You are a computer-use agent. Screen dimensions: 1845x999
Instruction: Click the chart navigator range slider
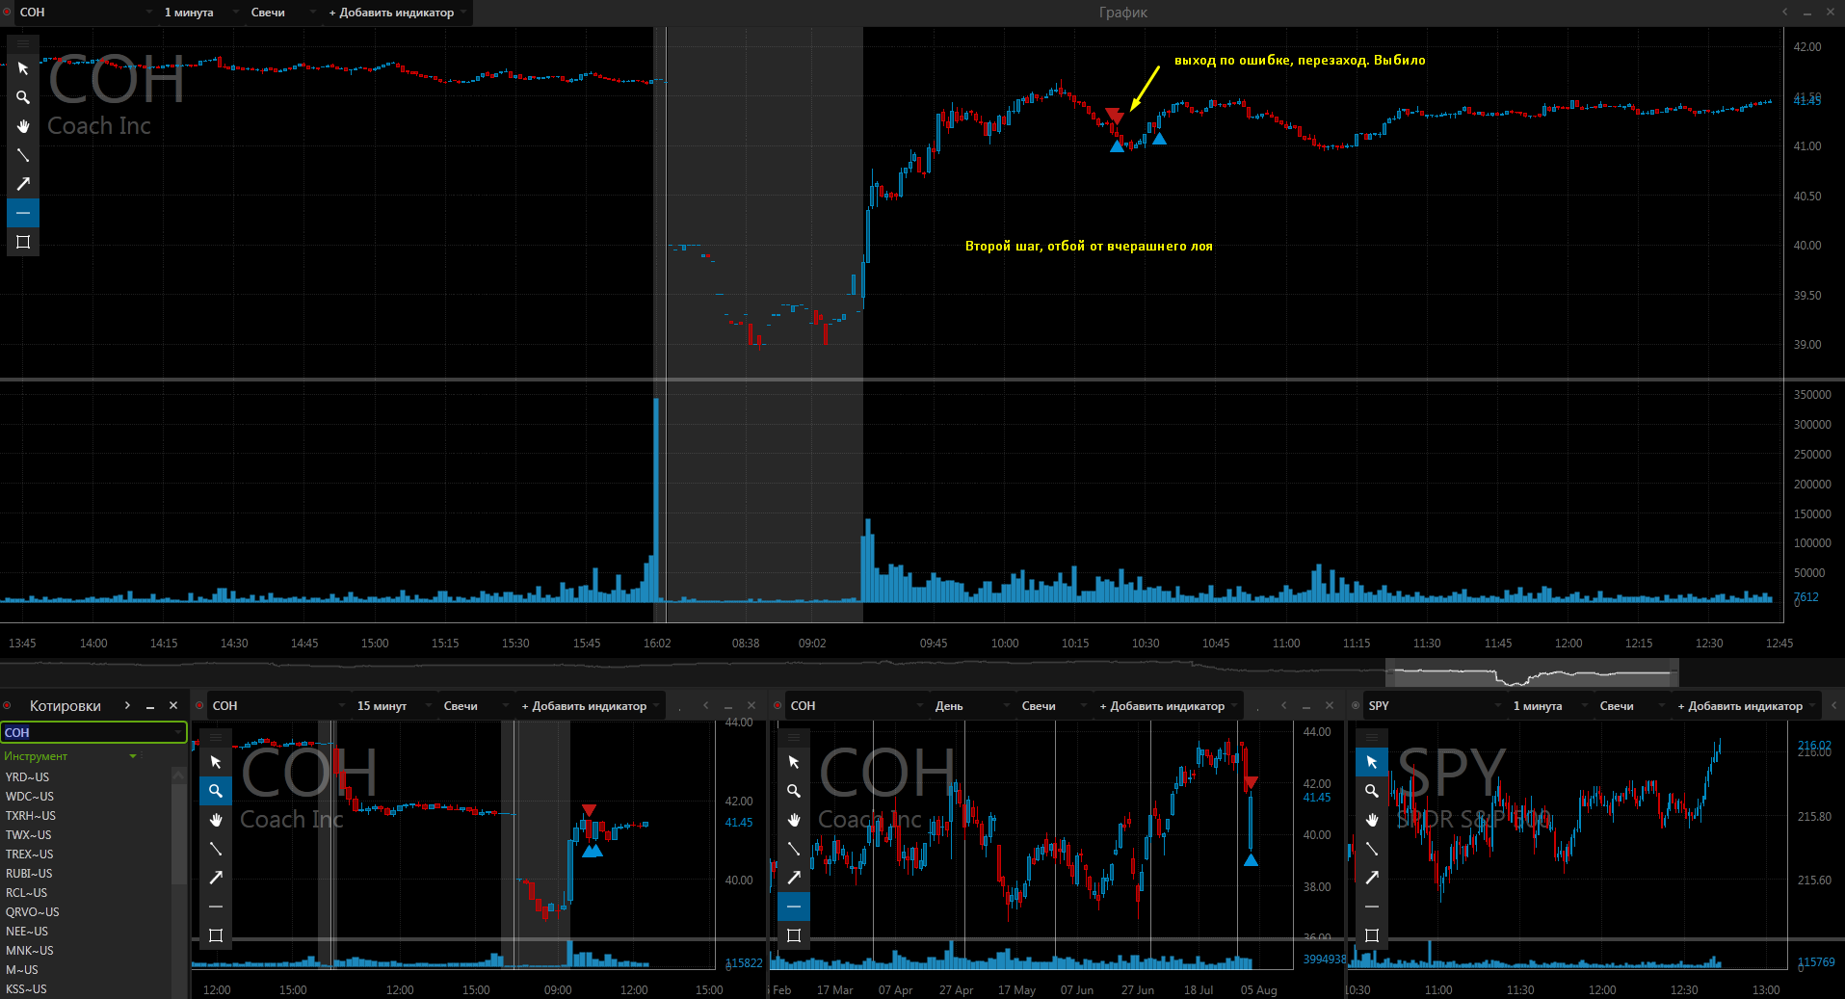click(x=1532, y=672)
